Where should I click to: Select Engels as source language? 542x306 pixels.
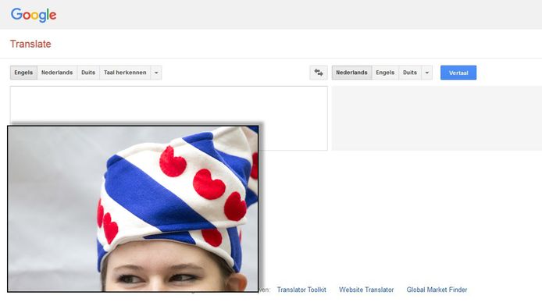23,73
